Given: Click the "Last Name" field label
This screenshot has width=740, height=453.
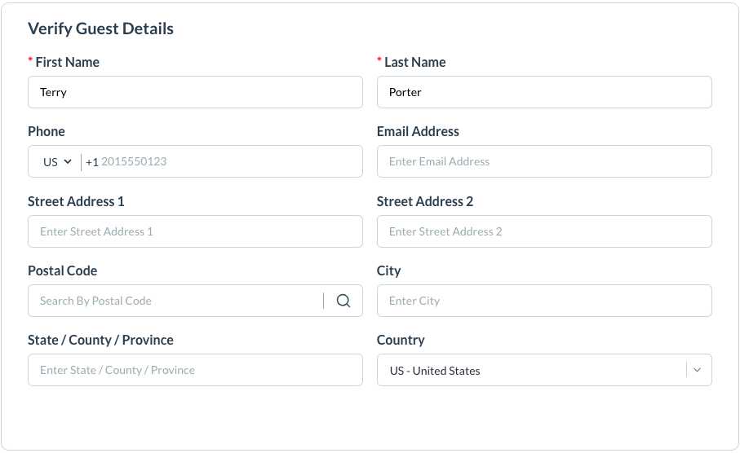Looking at the screenshot, I should click(414, 62).
